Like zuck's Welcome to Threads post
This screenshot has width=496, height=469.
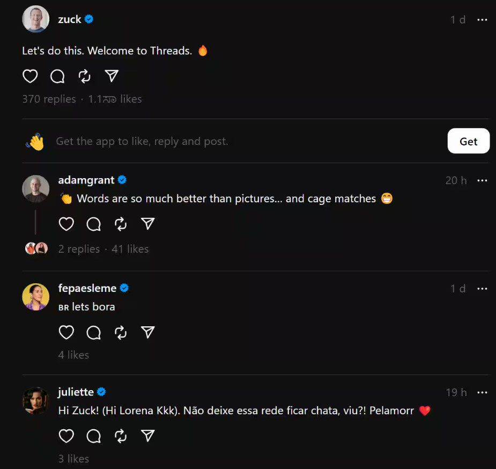(30, 76)
